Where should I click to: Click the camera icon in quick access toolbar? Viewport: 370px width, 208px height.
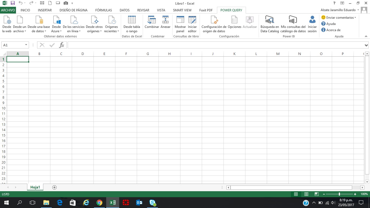tap(66, 3)
